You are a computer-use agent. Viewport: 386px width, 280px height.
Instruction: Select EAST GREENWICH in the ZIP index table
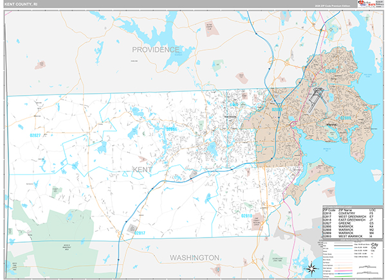352,220
